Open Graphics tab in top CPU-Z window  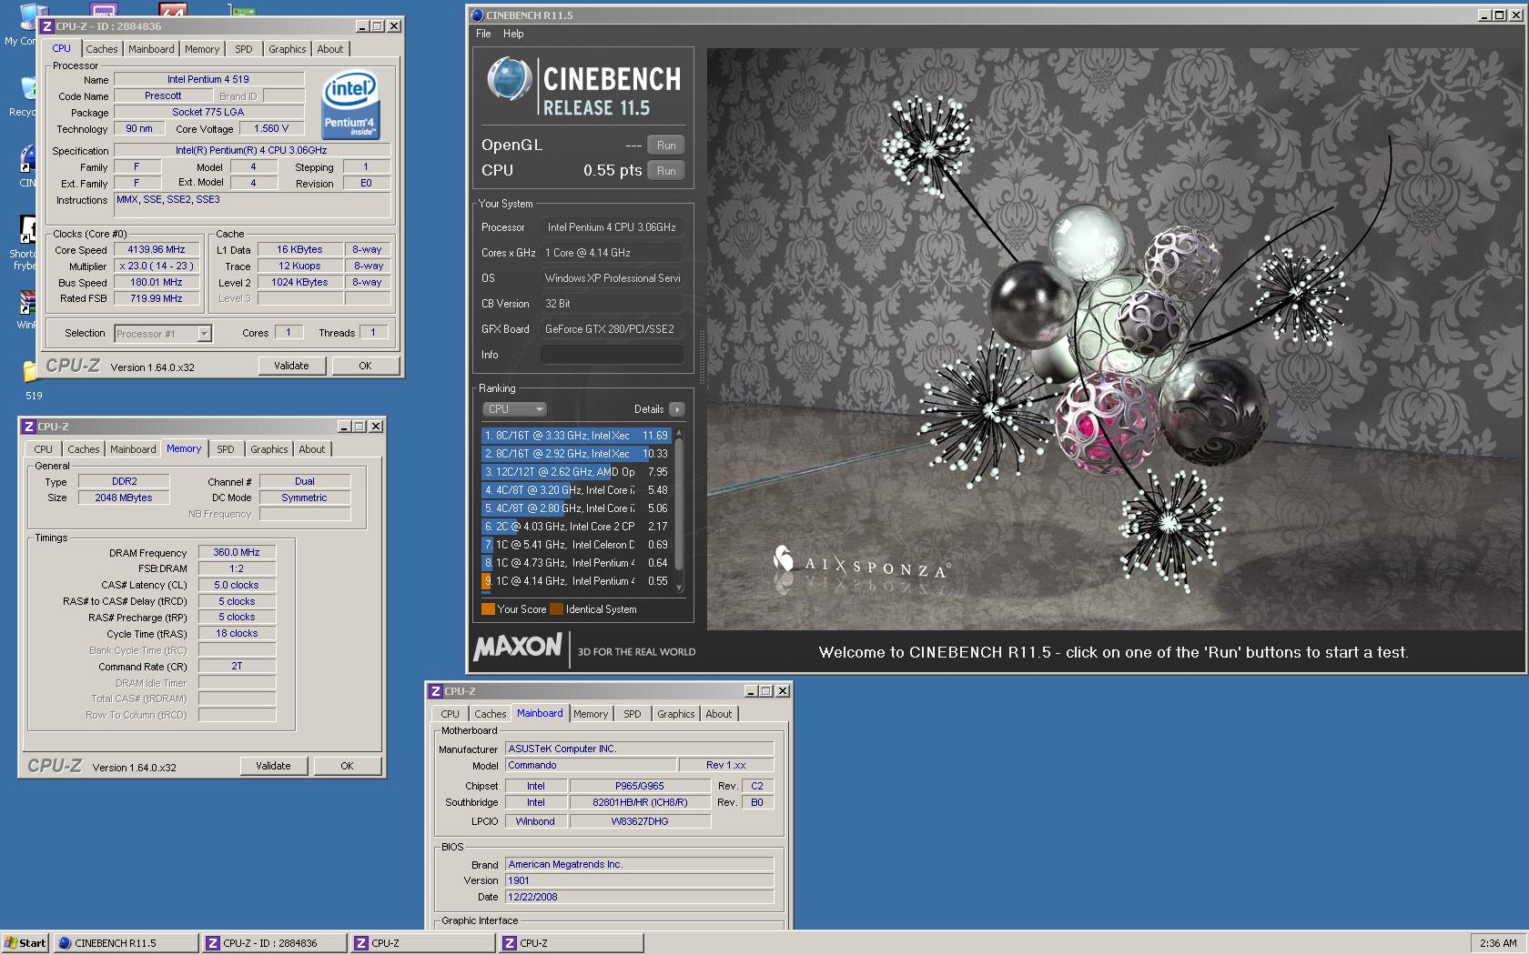click(288, 49)
